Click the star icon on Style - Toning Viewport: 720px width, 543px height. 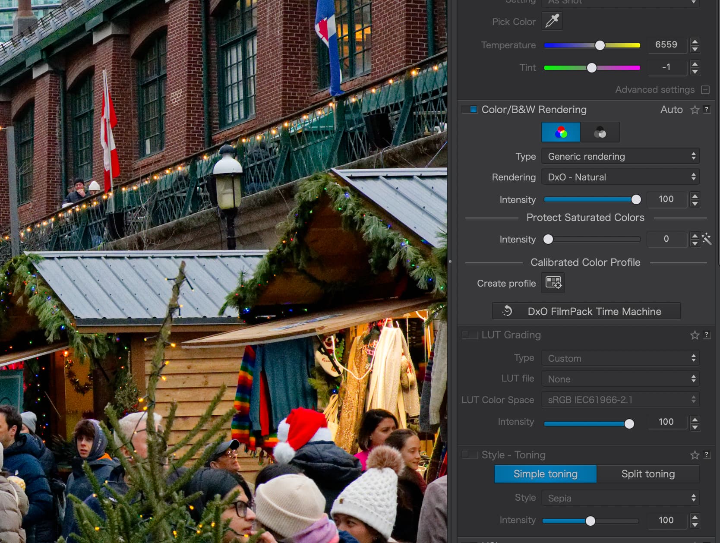tap(695, 455)
